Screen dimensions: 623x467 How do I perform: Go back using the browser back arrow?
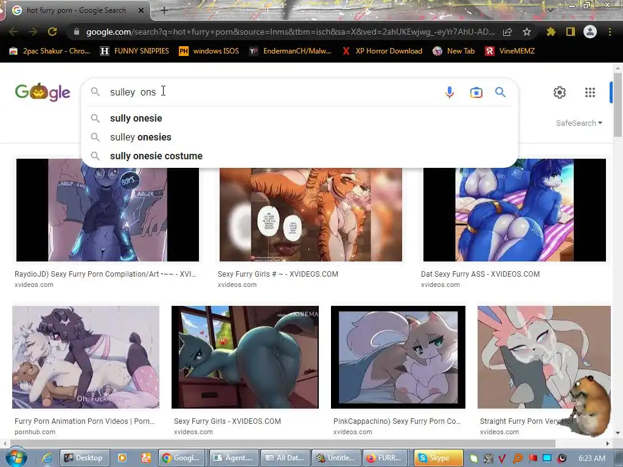click(13, 32)
